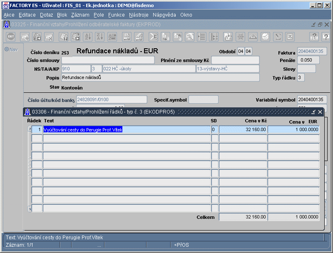The height and width of the screenshot is (253, 333).
Task: Click the single printer toolbar icon
Action: 127,37
